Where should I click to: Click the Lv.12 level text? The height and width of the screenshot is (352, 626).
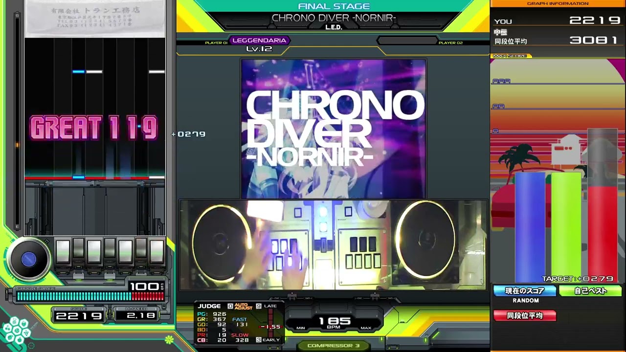coord(259,49)
